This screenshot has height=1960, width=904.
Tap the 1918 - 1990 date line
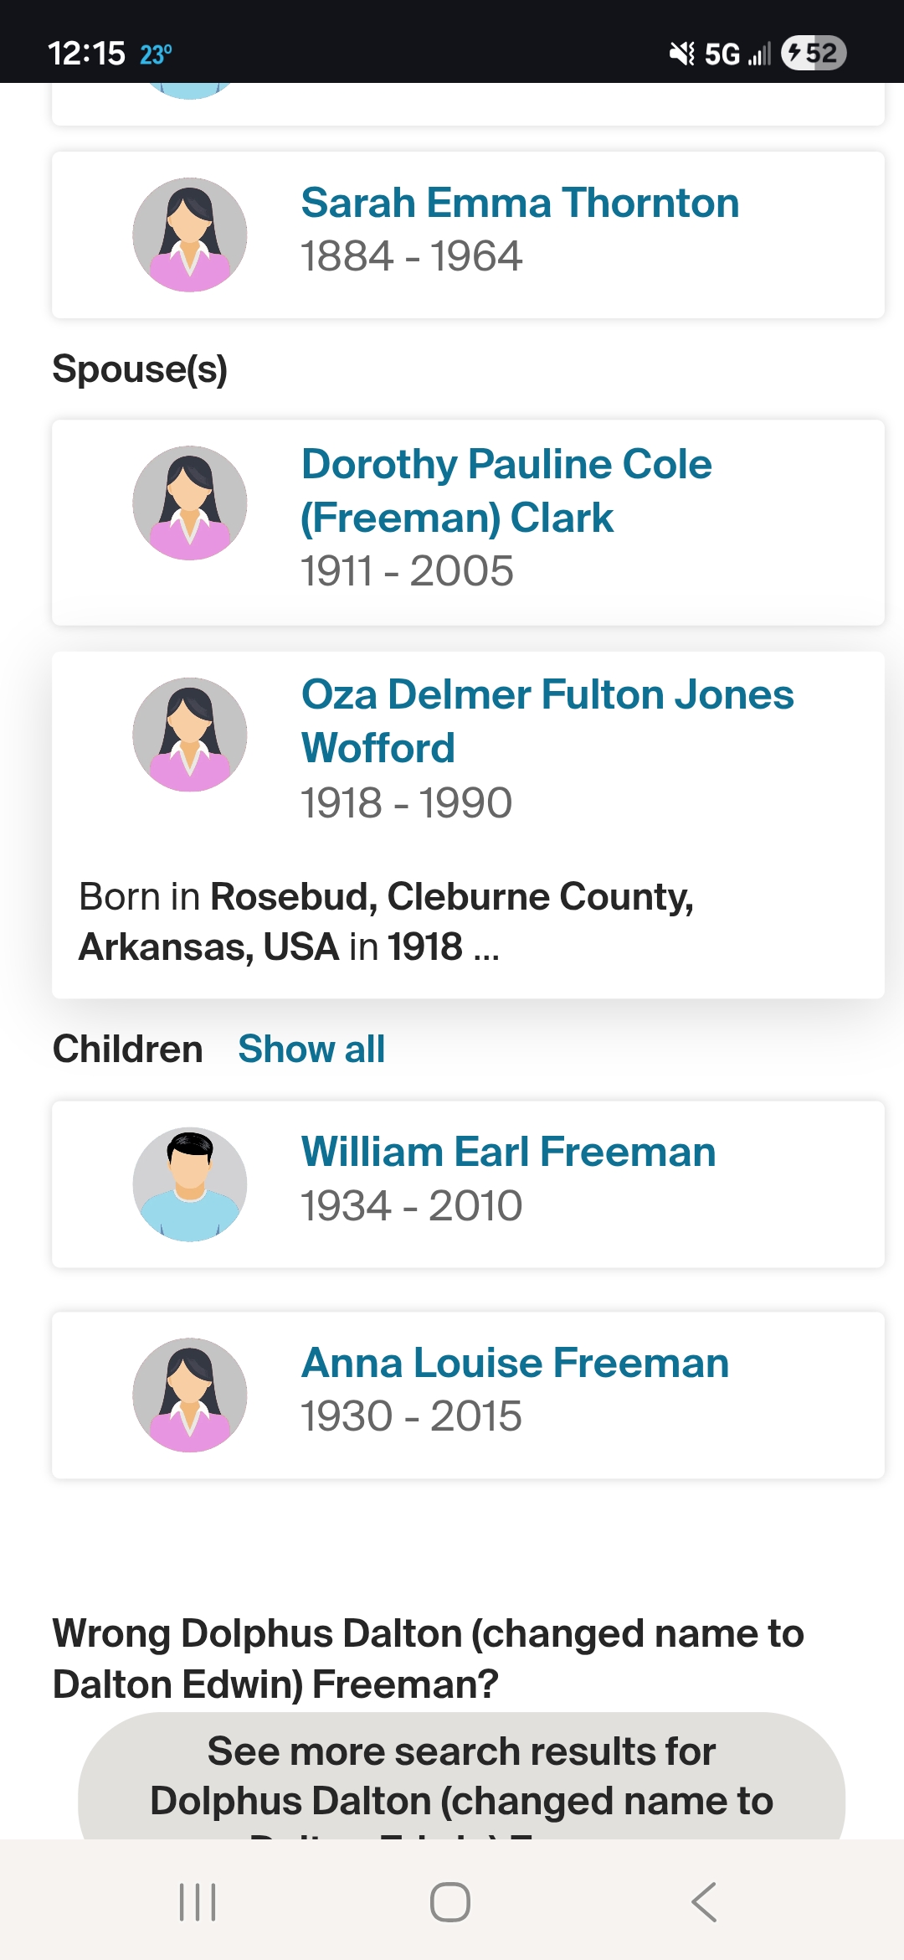406,802
